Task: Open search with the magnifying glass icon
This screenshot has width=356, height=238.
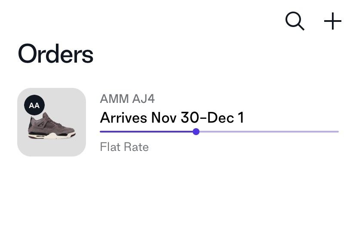Action: tap(295, 21)
